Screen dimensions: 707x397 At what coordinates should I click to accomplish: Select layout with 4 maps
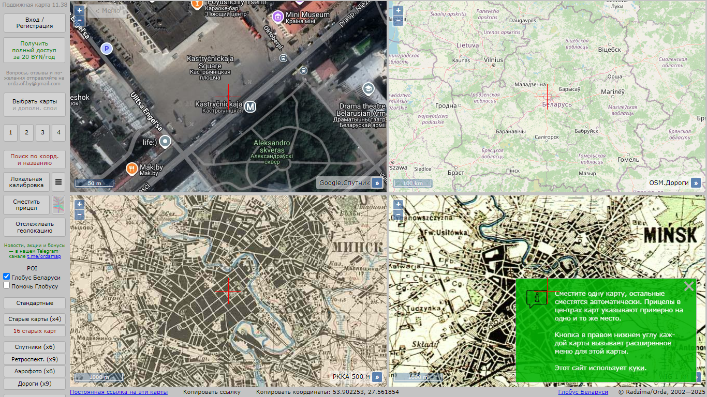(x=58, y=133)
